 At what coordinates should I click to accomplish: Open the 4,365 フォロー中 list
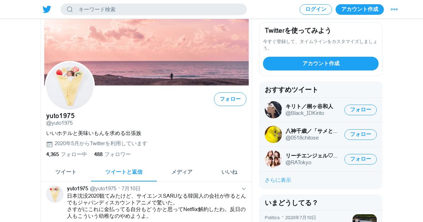[67, 154]
